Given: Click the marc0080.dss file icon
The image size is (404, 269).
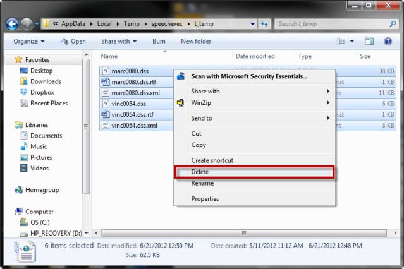Looking at the screenshot, I should 105,71.
